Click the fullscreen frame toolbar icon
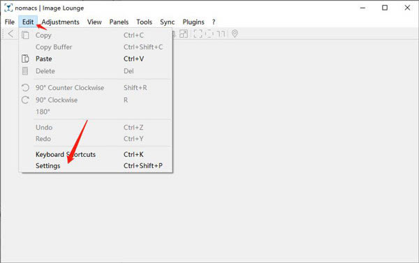Viewport: 419px width, 263px height. click(x=198, y=33)
